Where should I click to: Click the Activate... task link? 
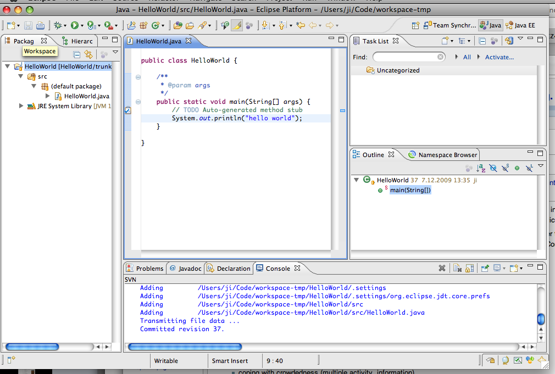point(499,57)
